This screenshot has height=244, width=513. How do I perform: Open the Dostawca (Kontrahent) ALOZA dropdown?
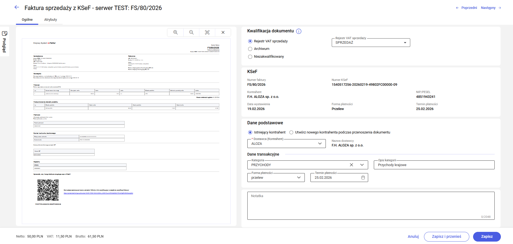coord(320,143)
